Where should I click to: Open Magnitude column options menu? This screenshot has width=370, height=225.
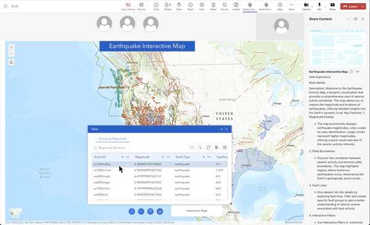[168, 157]
